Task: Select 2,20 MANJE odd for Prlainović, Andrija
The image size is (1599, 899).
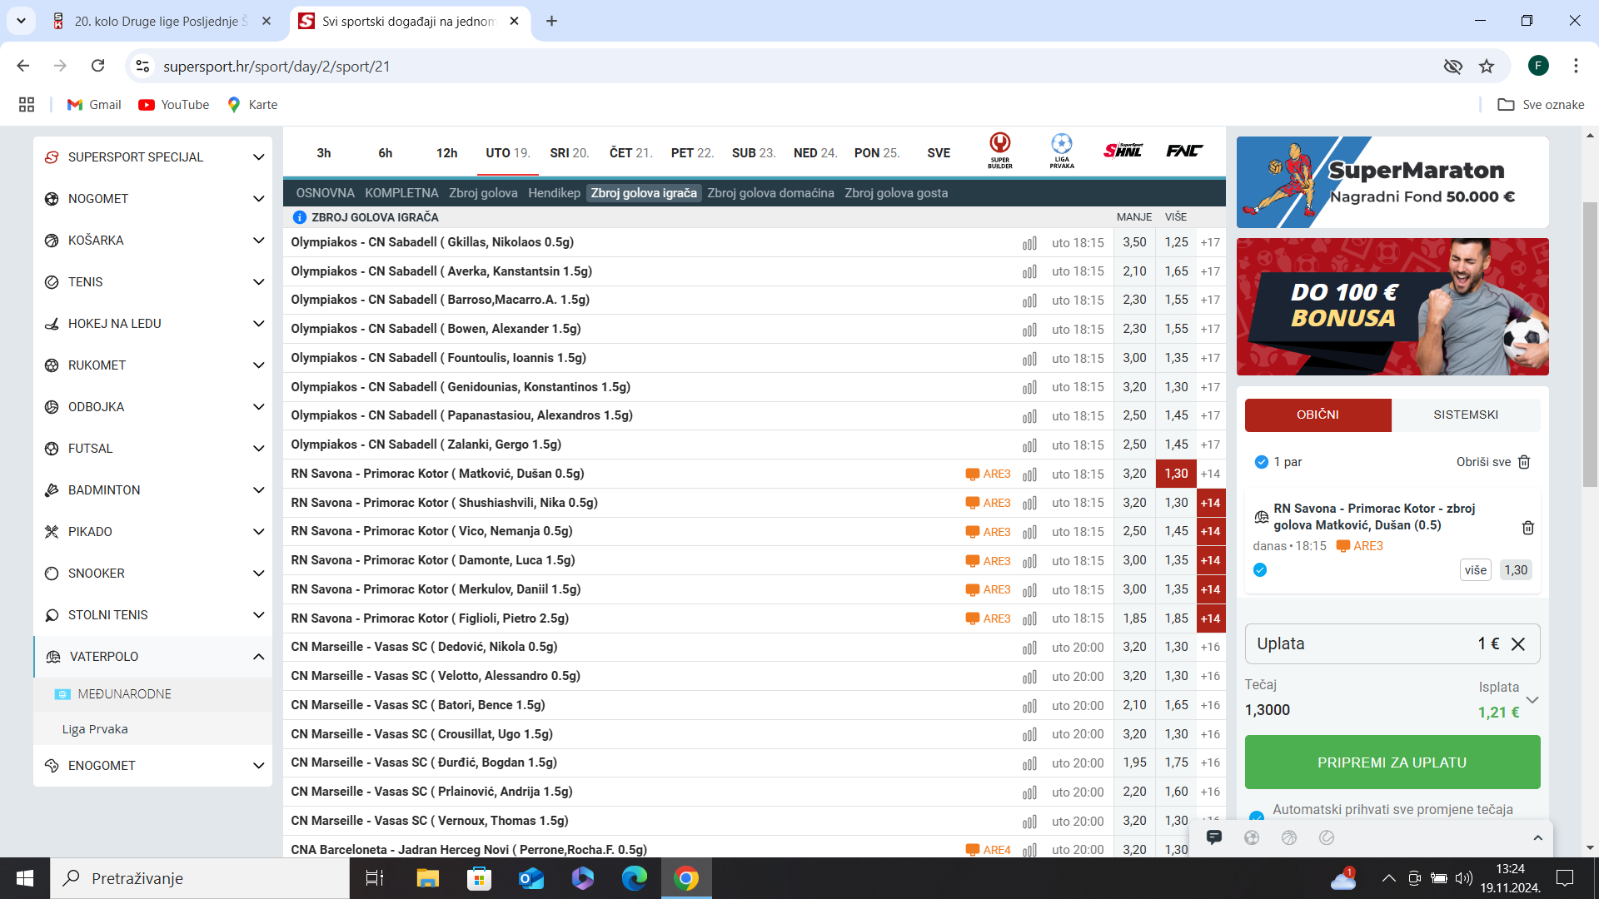Action: 1134,792
